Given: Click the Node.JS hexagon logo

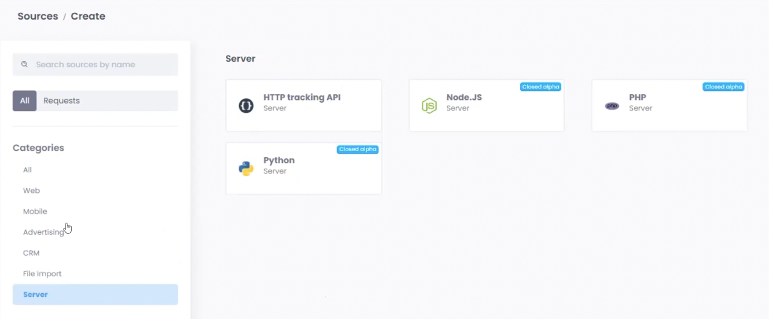Looking at the screenshot, I should [x=429, y=105].
